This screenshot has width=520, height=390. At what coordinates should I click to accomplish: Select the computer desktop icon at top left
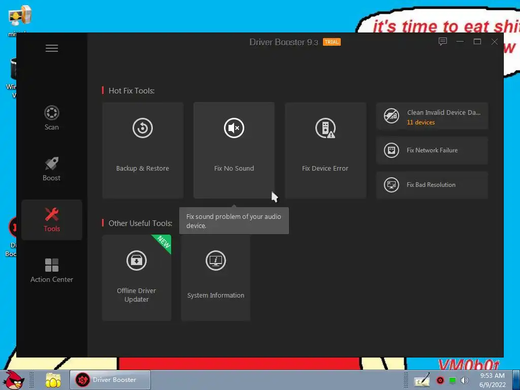[19, 16]
